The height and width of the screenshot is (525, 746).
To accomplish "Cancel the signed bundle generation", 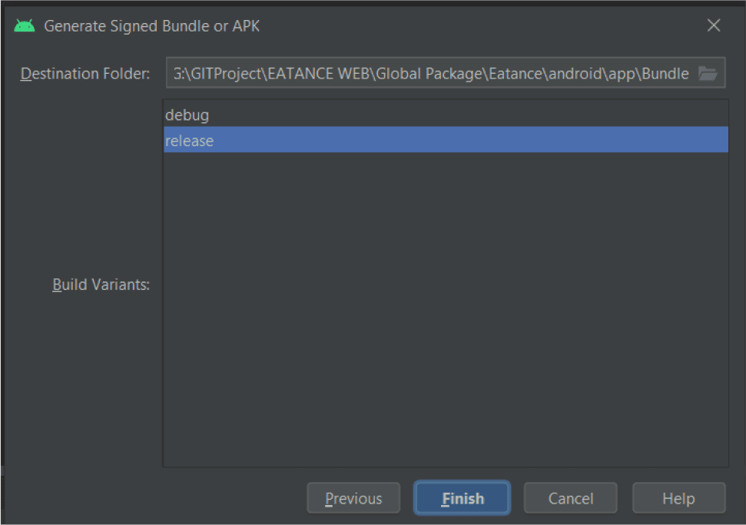I will click(x=570, y=499).
